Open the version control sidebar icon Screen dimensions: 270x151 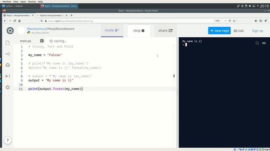(x=8, y=54)
